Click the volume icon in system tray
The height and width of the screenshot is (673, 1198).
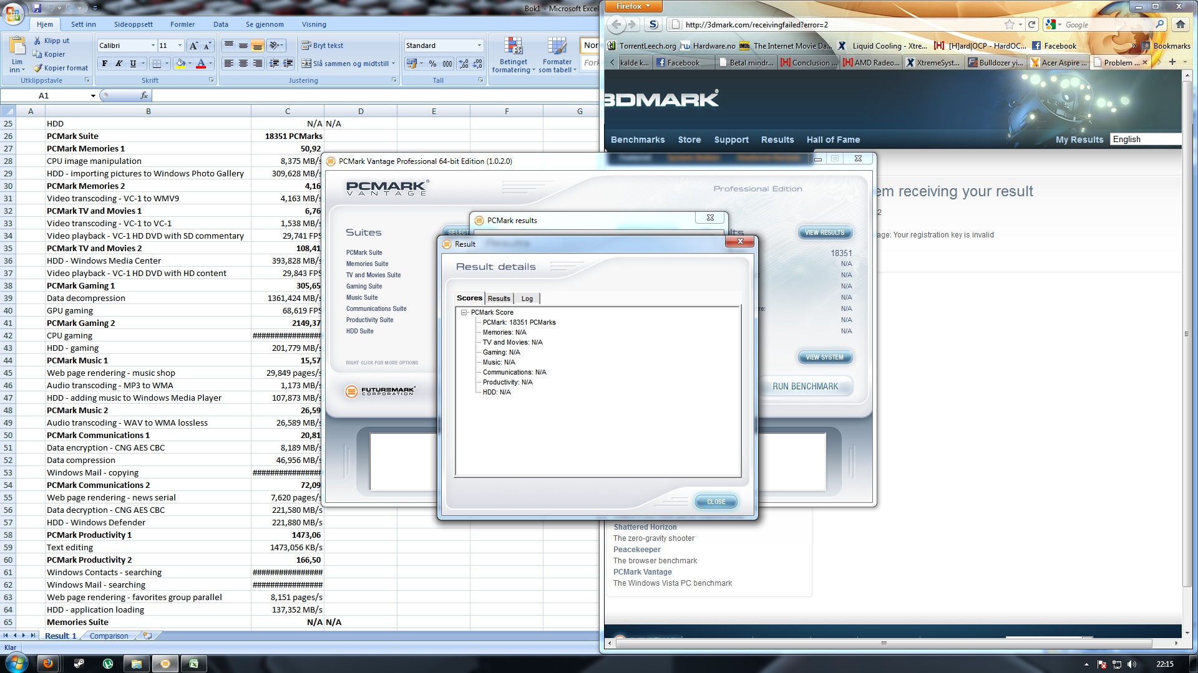pyautogui.click(x=1132, y=664)
